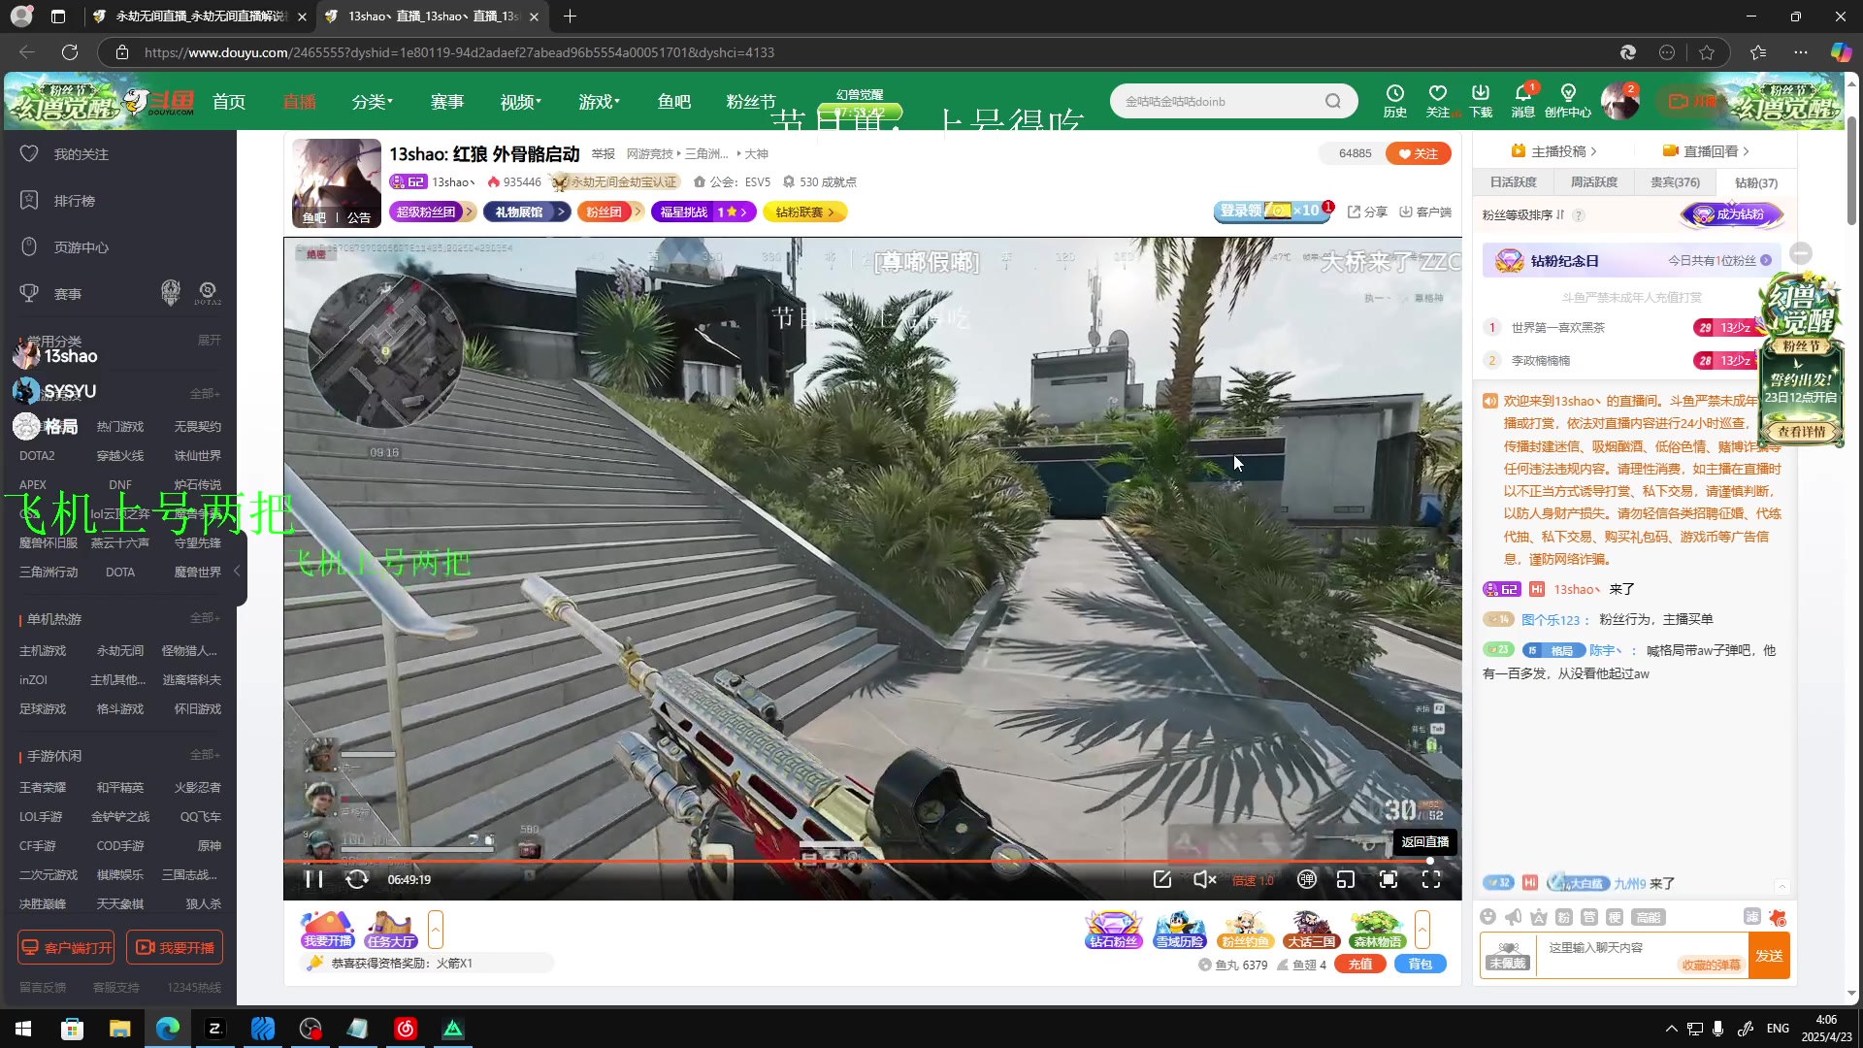1863x1048 pixels.
Task: Open emoji picker in chat toolbar
Action: 1488,917
